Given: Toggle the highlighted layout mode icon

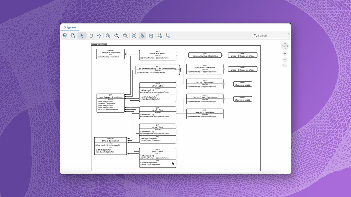Looking at the screenshot, I should pyautogui.click(x=142, y=36).
